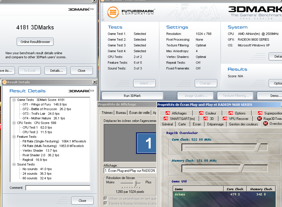Image resolution: width=282 pixels, height=207 pixels.
Task: Click the Game column header
Action: pos(198,189)
